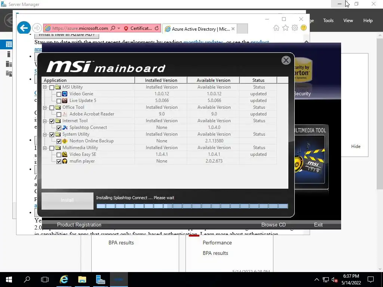Image resolution: width=383 pixels, height=287 pixels.
Task: Click the Multimedia Utility folder icon
Action: click(x=58, y=148)
